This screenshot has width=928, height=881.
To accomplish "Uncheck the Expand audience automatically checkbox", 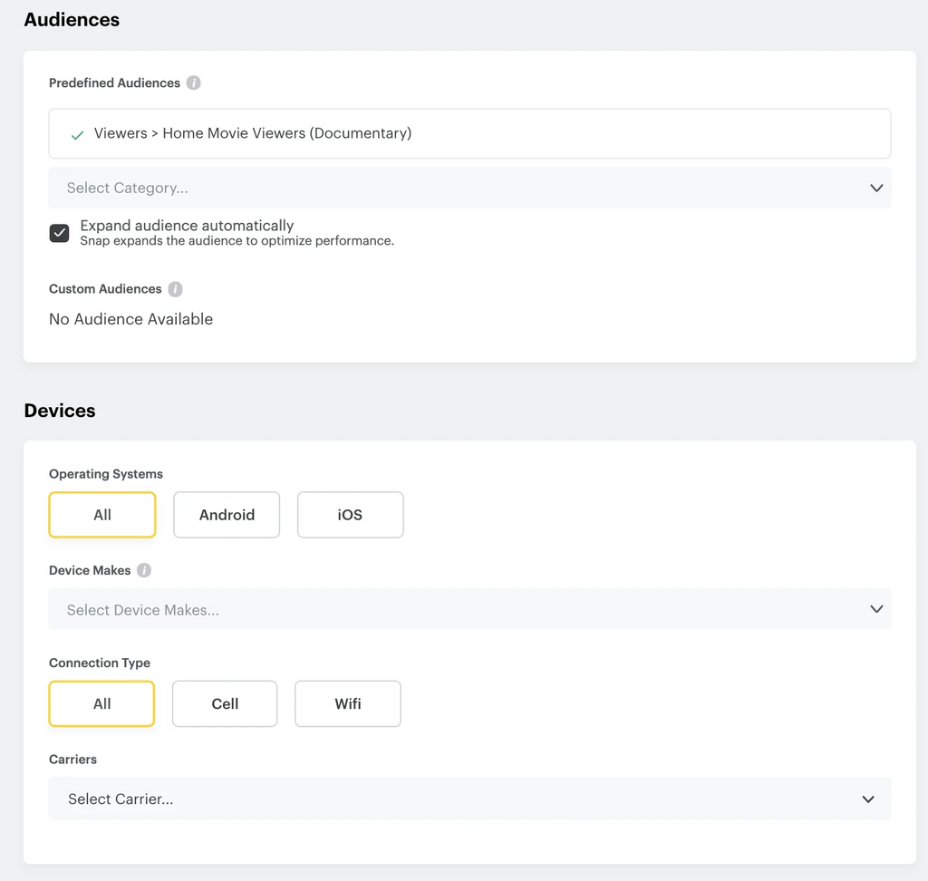I will point(59,233).
